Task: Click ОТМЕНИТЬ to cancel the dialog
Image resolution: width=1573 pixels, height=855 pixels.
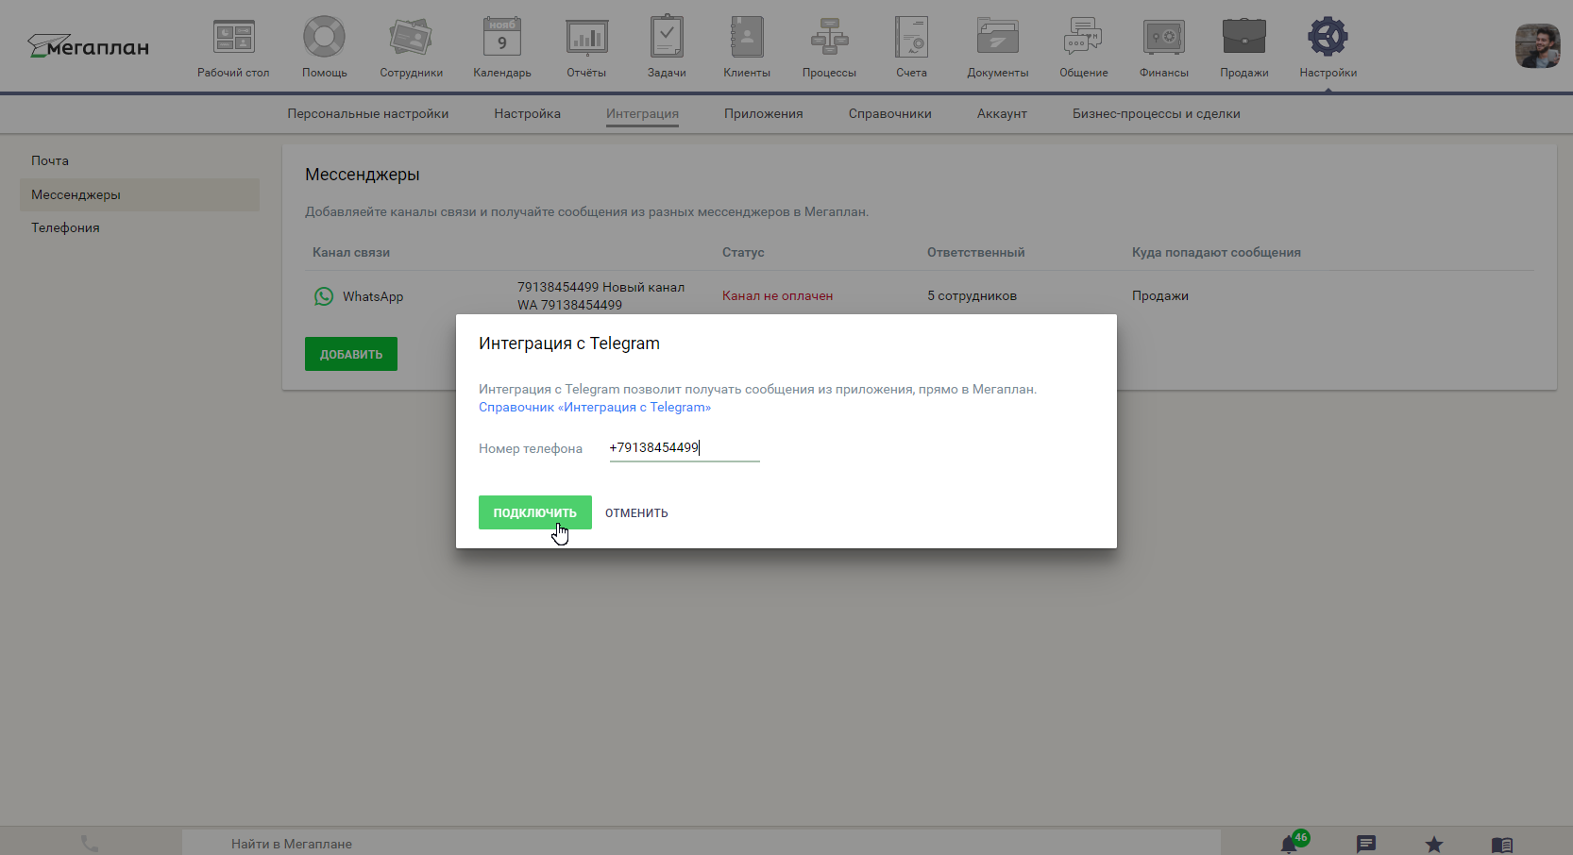Action: [x=636, y=512]
